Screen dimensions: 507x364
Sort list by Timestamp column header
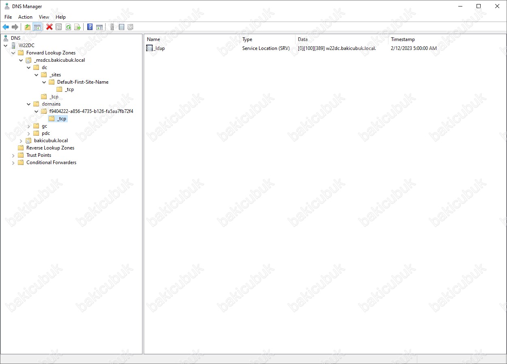click(403, 39)
